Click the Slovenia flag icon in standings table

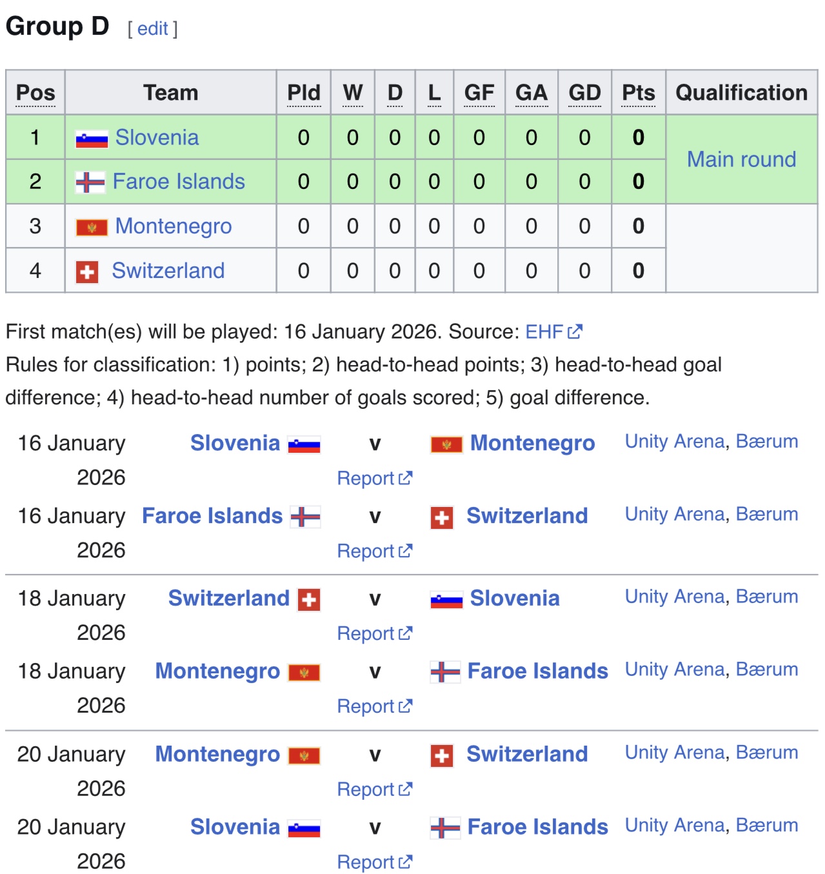point(92,139)
